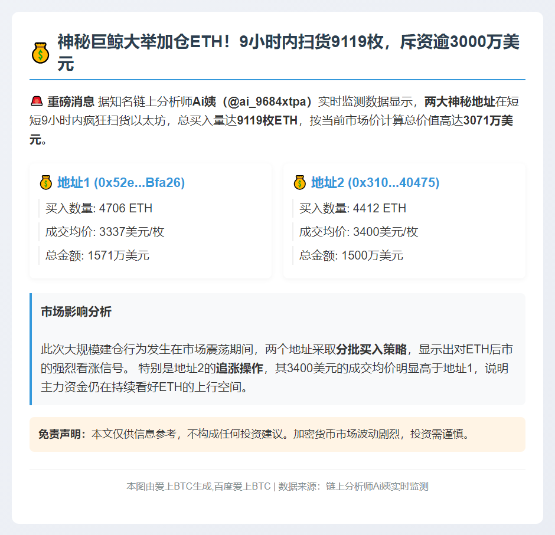555x535 pixels.
Task: Open the 地址2 (0x310...40475) link
Action: tap(375, 182)
